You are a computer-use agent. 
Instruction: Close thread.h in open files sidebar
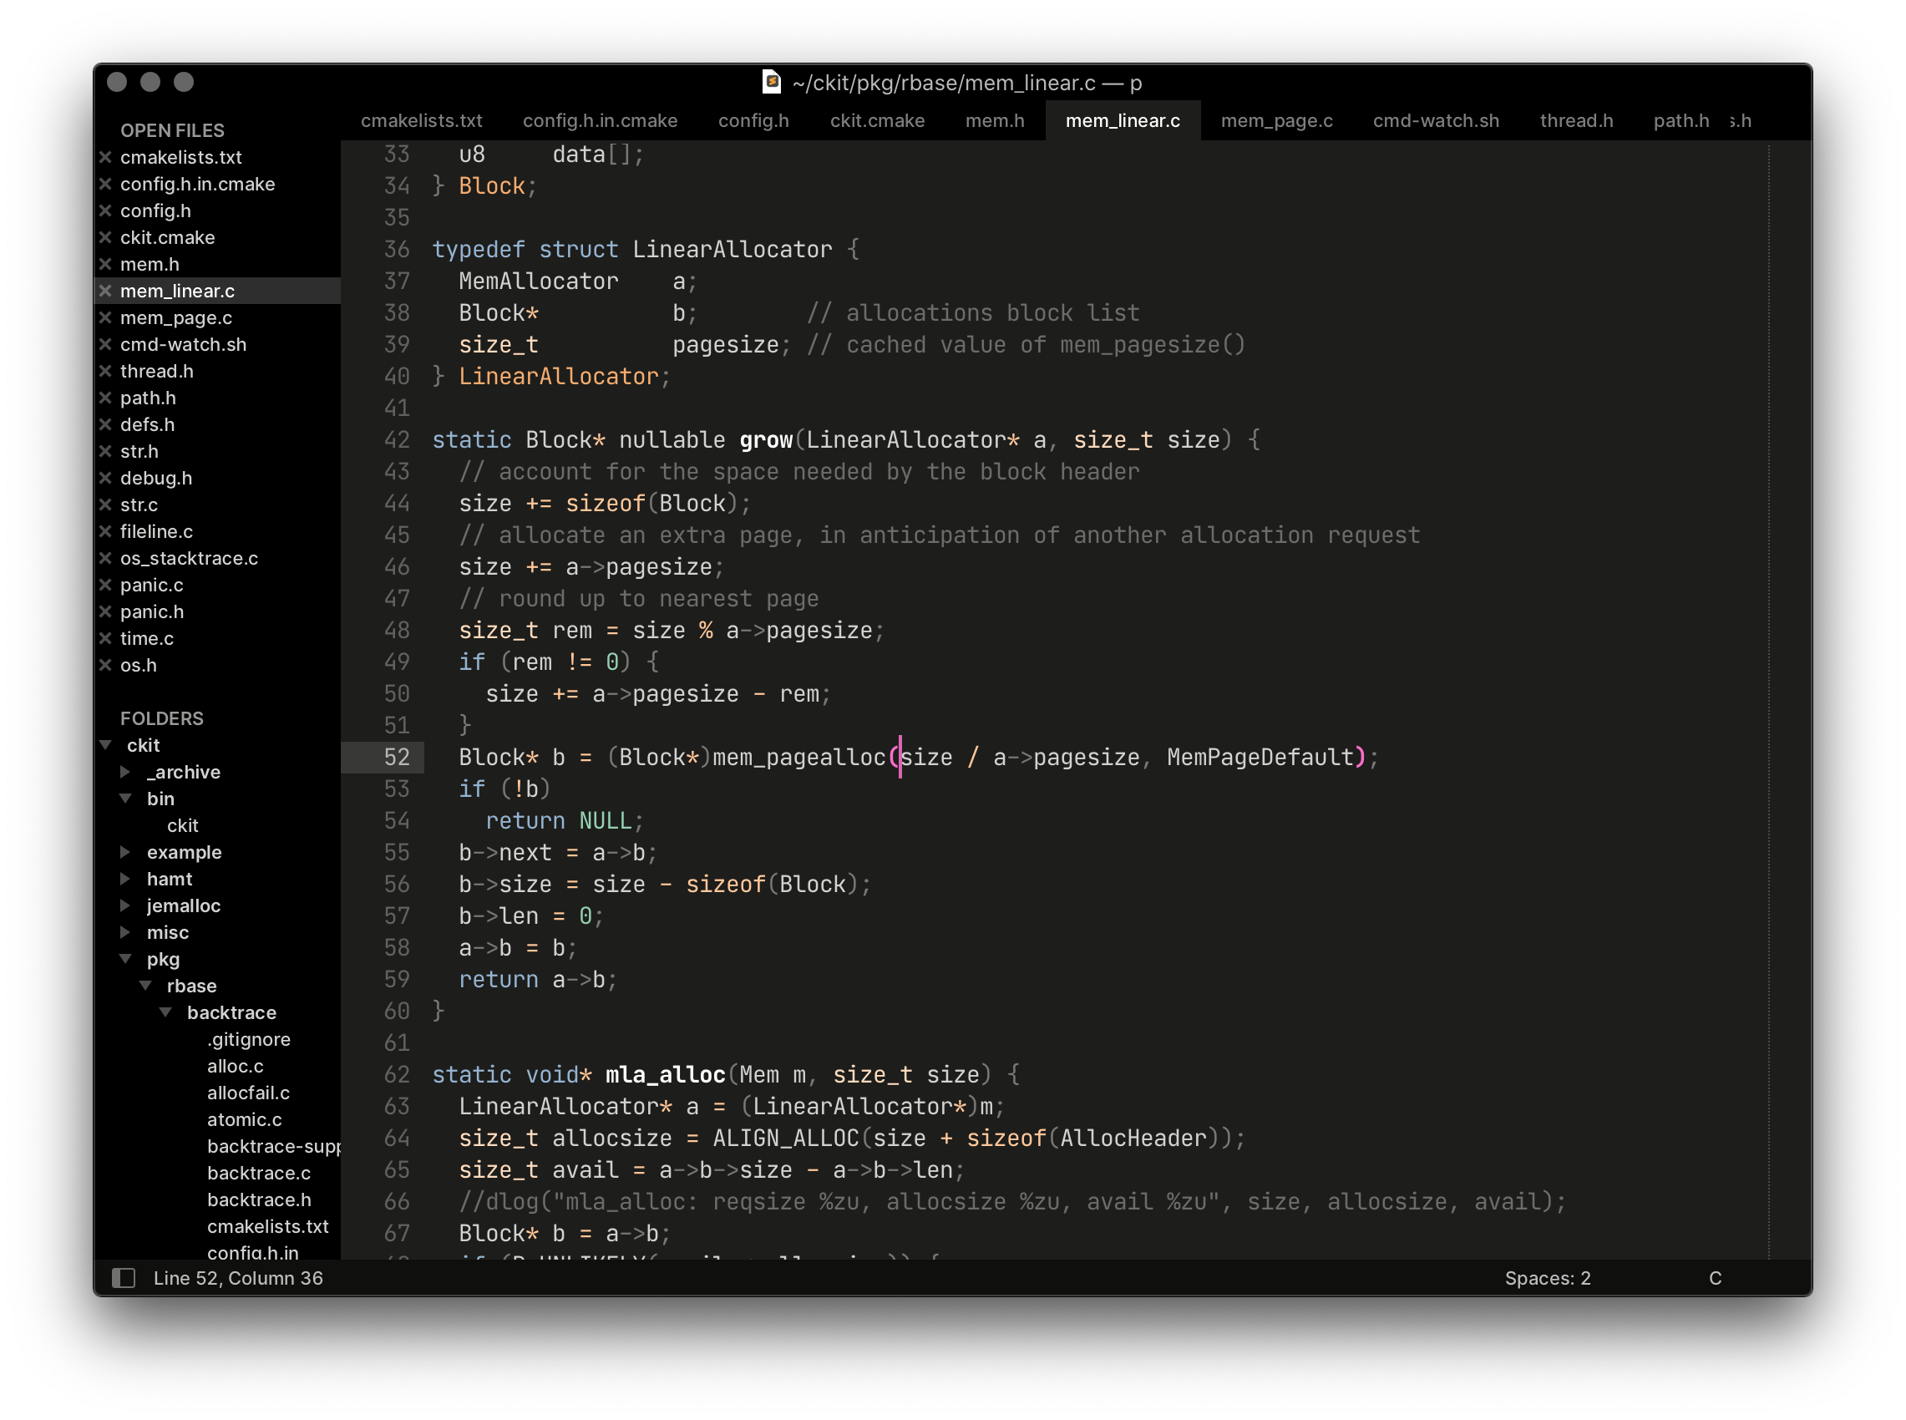(x=105, y=372)
